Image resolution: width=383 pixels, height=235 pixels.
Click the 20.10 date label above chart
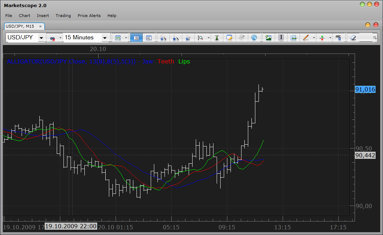(98, 49)
